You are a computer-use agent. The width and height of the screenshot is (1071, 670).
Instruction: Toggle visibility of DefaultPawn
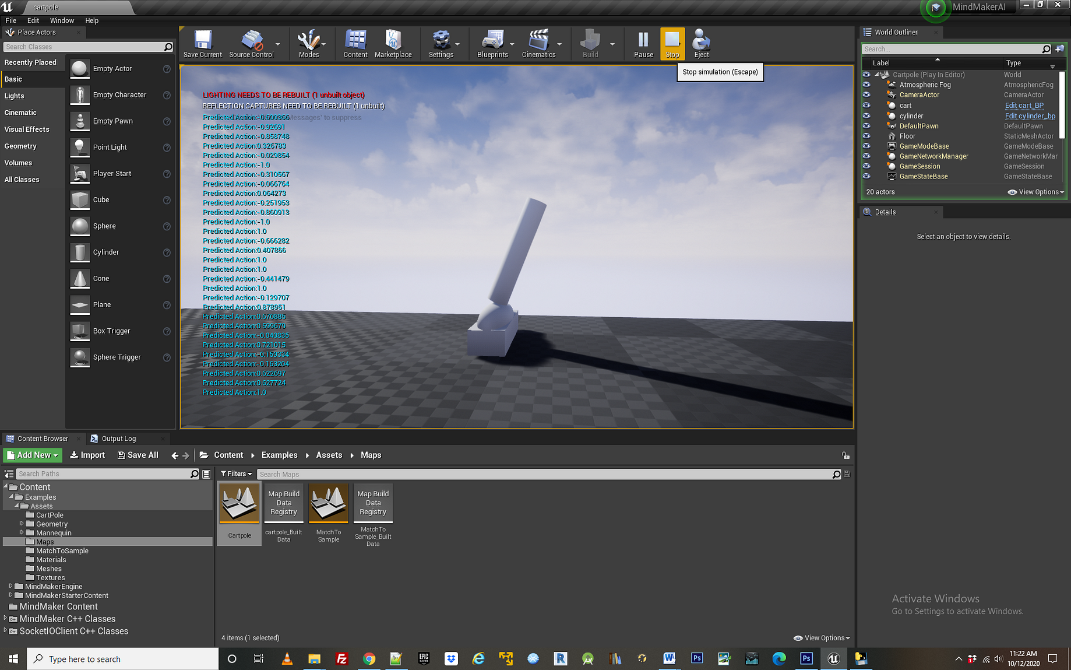pyautogui.click(x=866, y=125)
